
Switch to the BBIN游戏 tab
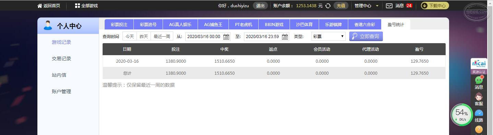click(x=274, y=25)
